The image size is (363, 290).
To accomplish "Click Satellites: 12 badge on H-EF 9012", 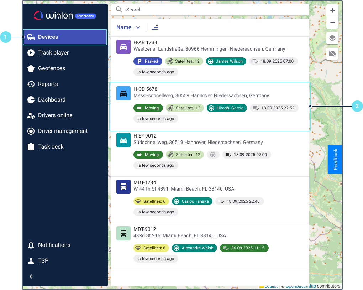I will pos(185,155).
